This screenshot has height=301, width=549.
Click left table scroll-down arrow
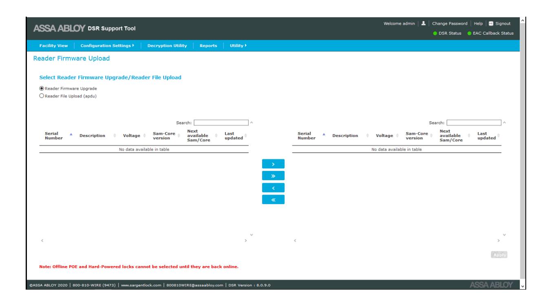coord(251,235)
